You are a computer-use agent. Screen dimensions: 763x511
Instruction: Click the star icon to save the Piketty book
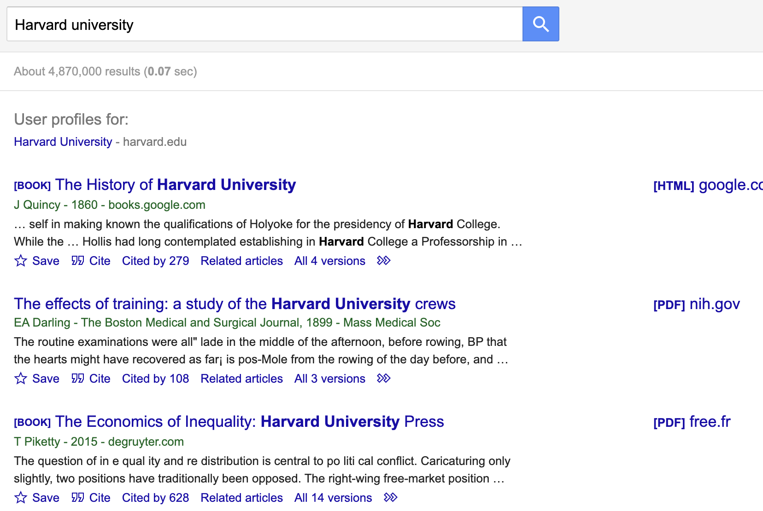(21, 498)
